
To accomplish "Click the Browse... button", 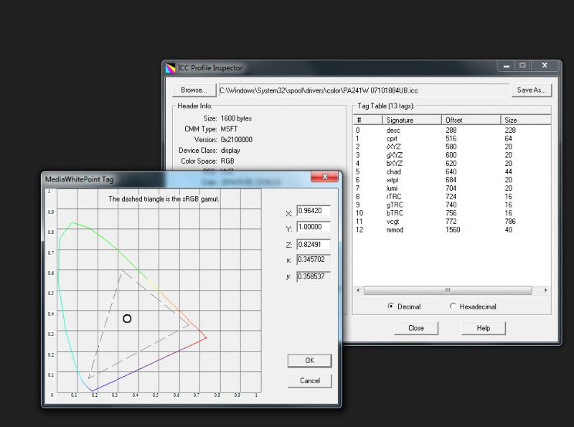I will (x=194, y=90).
